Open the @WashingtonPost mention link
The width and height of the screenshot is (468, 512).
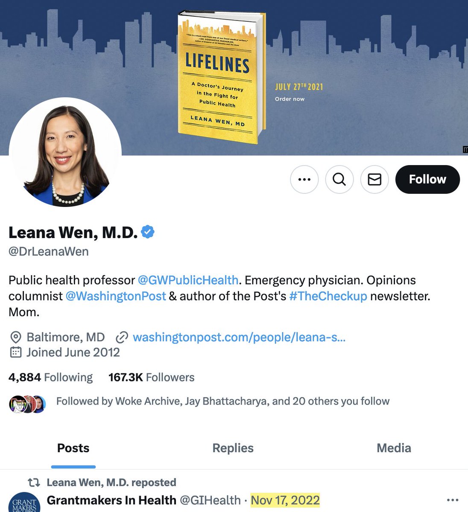(x=115, y=296)
